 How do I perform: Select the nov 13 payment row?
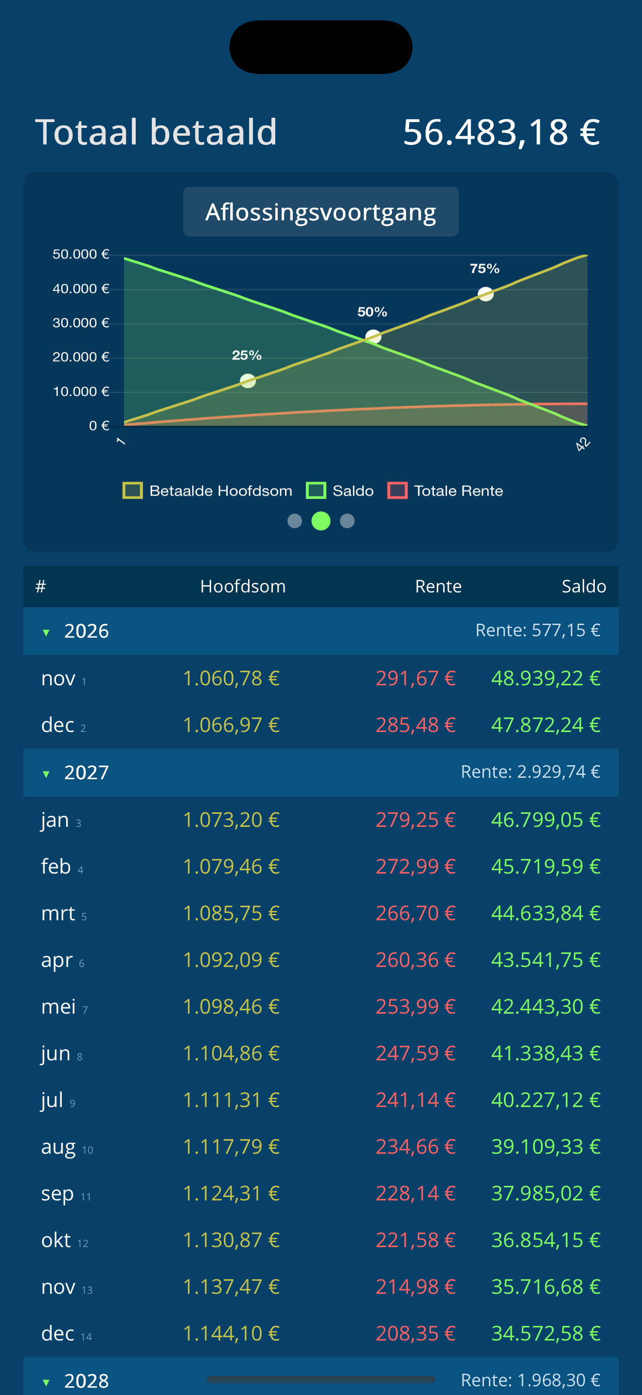click(321, 1287)
